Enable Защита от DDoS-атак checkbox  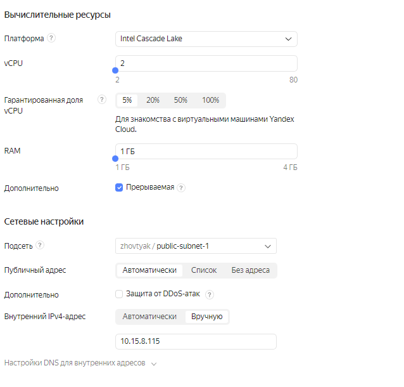pyautogui.click(x=119, y=294)
